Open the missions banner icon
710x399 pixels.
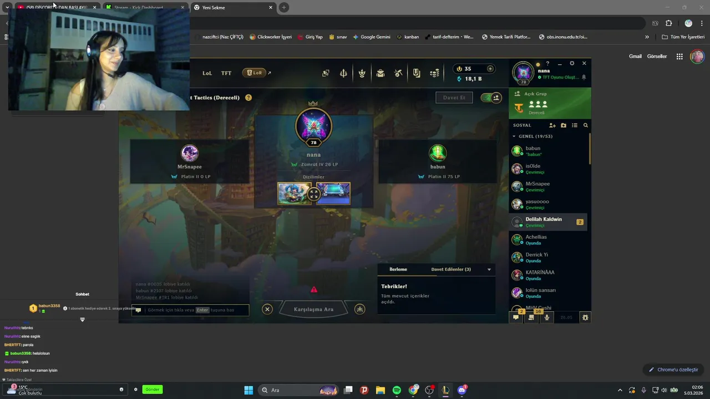417,73
